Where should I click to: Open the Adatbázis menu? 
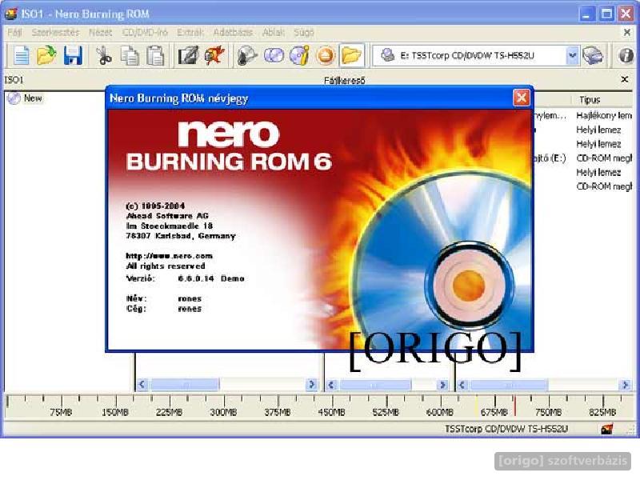233,32
